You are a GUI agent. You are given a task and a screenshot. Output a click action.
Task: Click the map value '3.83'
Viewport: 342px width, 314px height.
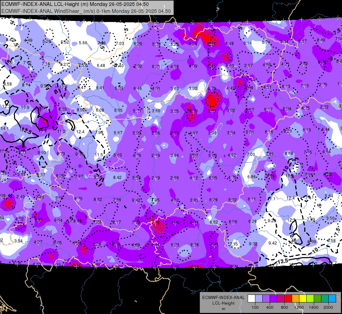point(194,200)
